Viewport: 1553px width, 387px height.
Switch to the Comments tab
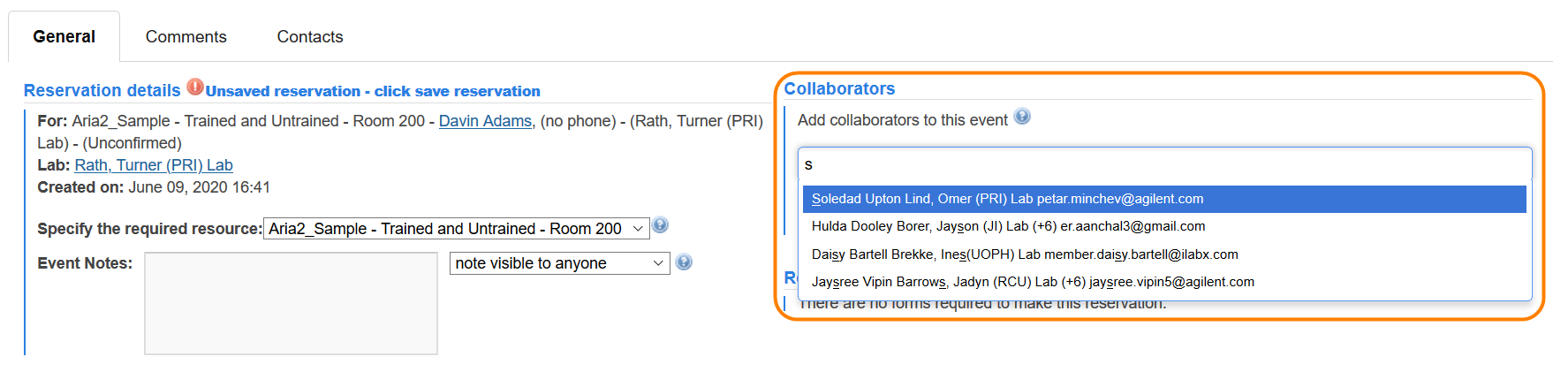point(186,37)
